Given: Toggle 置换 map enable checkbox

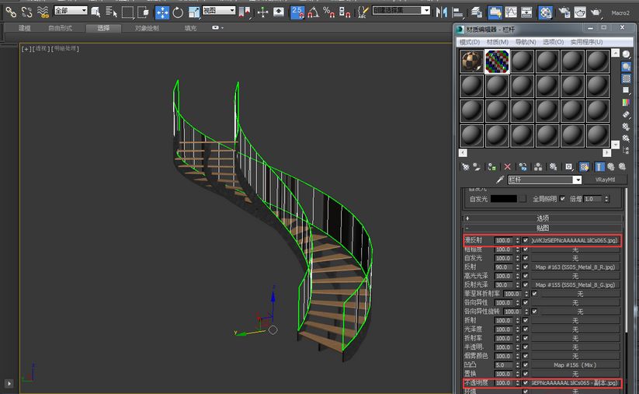Looking at the screenshot, I should coord(526,374).
